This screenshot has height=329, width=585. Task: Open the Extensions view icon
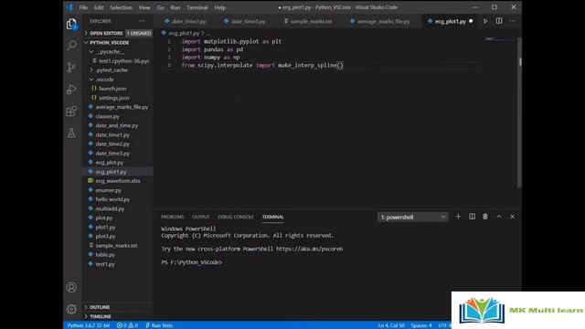(71, 111)
